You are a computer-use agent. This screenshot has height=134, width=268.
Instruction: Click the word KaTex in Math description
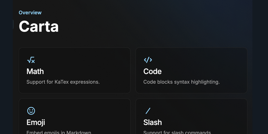click(x=62, y=82)
